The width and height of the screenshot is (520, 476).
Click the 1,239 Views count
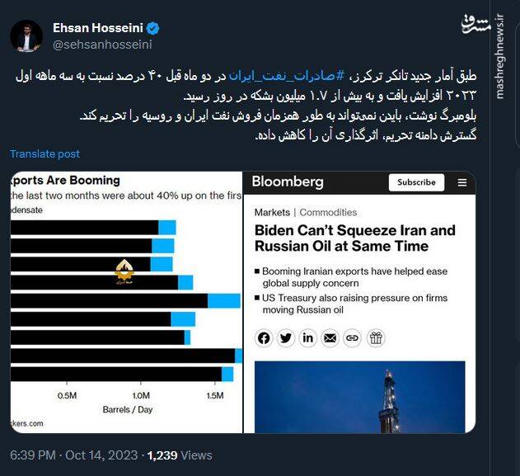click(x=180, y=455)
